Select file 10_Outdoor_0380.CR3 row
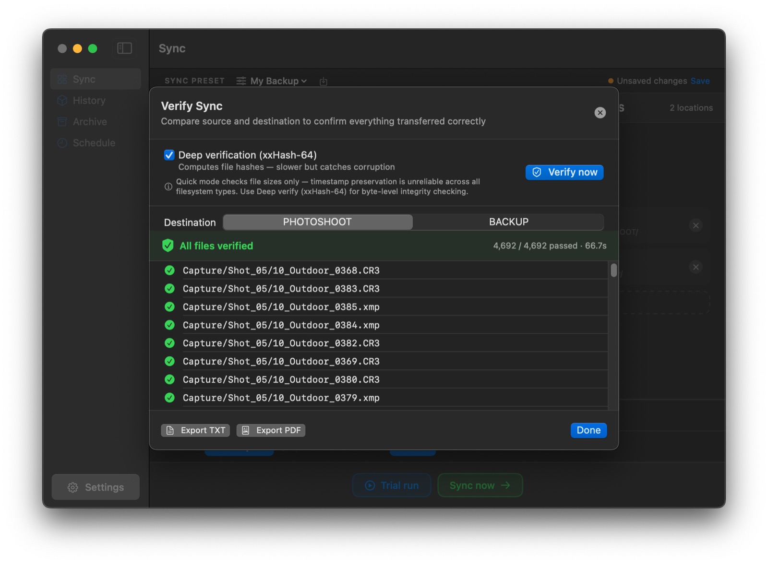768x564 pixels. coord(379,380)
